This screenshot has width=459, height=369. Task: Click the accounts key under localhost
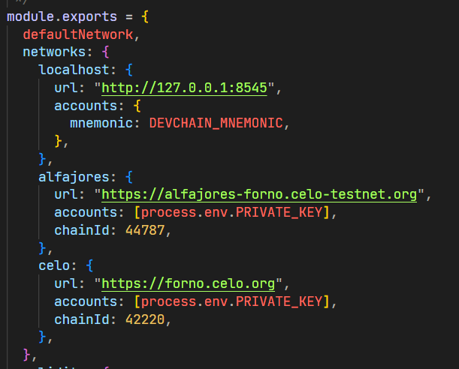(85, 106)
